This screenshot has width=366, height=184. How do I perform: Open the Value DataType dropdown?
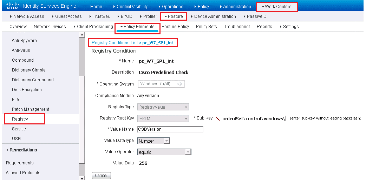tap(153, 141)
